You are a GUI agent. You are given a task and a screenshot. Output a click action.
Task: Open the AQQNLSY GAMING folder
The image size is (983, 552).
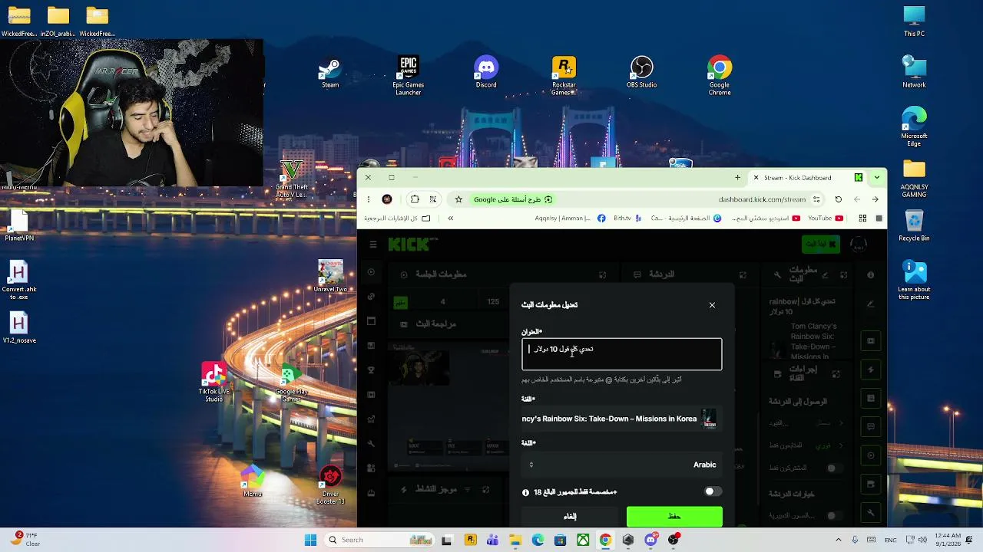[x=914, y=179]
